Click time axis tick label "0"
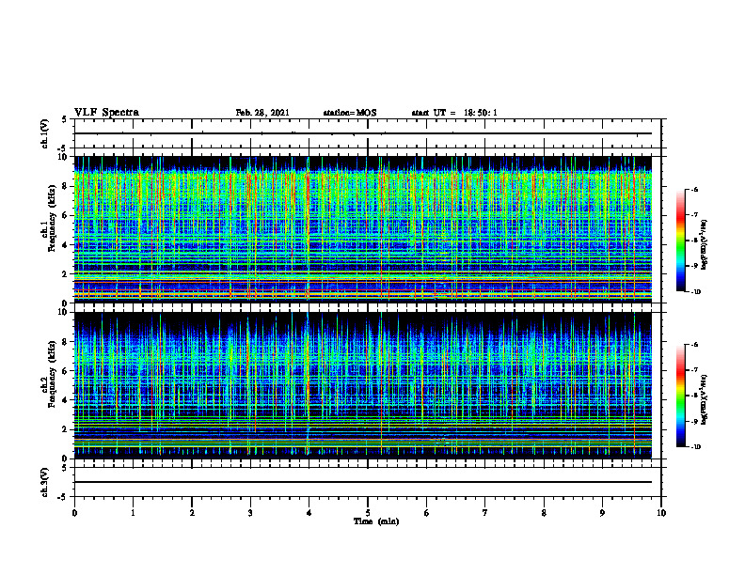This screenshot has width=745, height=575. click(74, 513)
